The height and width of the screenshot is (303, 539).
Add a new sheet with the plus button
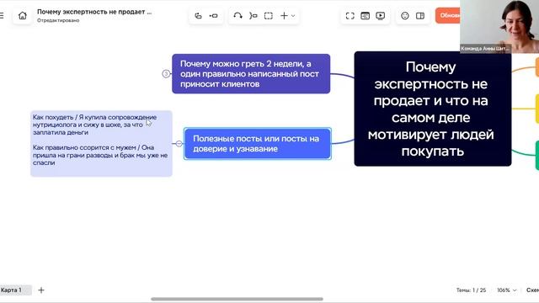tap(41, 290)
